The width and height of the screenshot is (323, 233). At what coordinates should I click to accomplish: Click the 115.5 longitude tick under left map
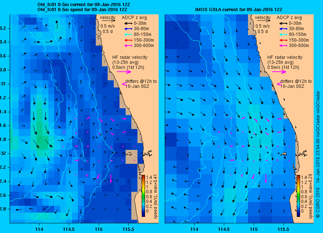128,229
